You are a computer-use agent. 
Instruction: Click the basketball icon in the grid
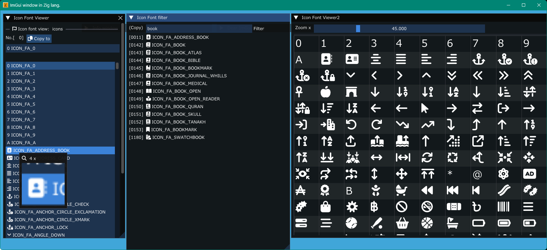pos(427,223)
